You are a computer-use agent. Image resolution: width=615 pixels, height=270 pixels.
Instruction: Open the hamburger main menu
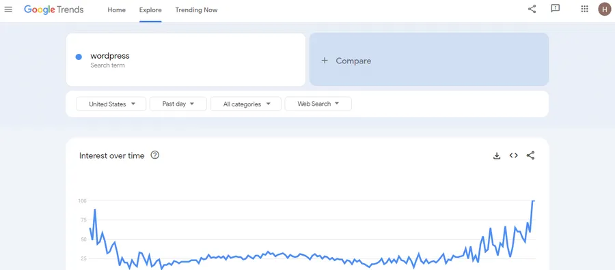(x=8, y=10)
